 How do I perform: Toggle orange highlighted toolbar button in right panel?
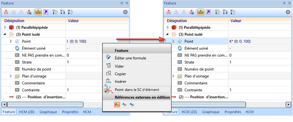(x=201, y=12)
